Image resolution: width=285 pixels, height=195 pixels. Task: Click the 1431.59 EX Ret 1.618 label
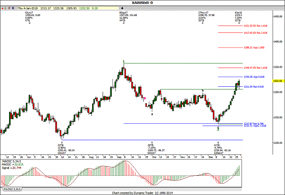tap(255, 26)
